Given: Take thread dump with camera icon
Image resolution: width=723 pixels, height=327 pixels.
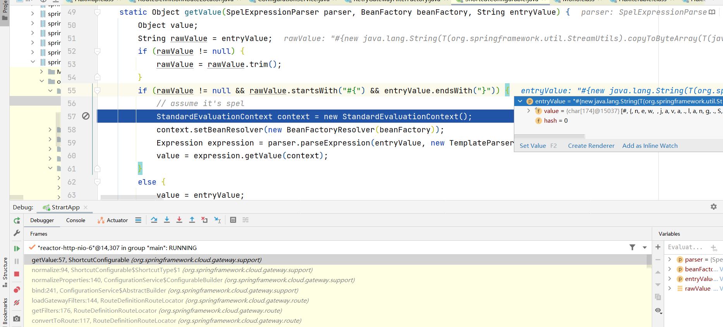Looking at the screenshot, I should (x=17, y=318).
